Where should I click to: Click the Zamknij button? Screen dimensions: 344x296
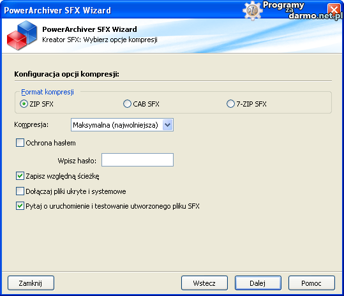pos(31,283)
